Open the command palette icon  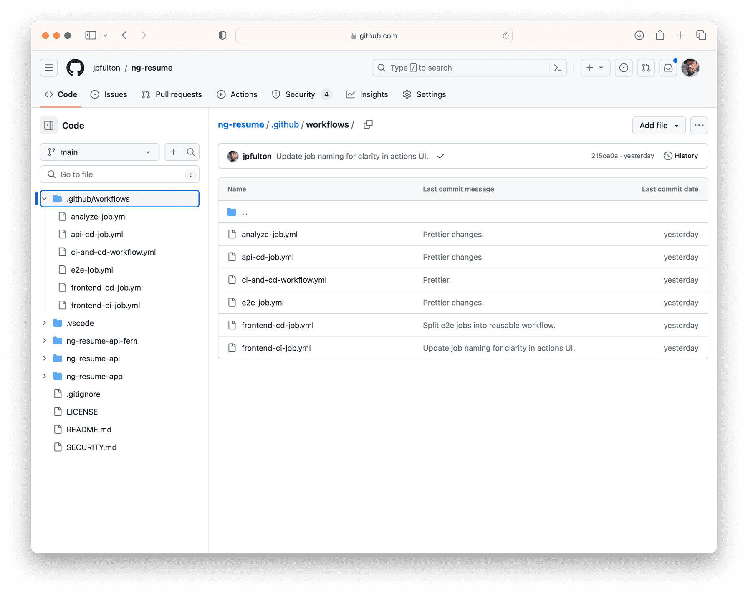[x=558, y=68]
